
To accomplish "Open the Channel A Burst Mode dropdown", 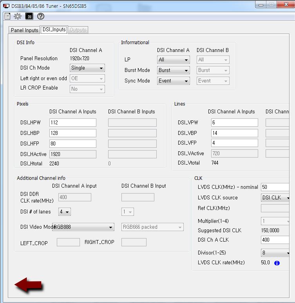I will point(174,70).
